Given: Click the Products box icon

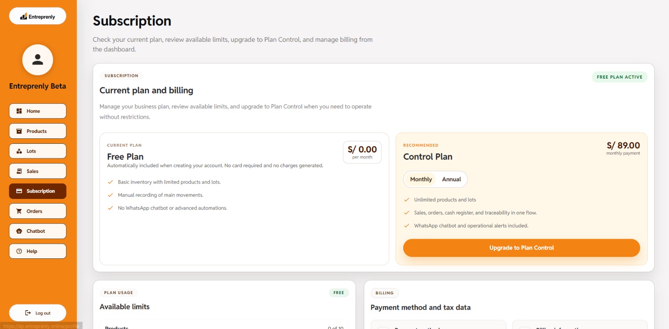Looking at the screenshot, I should coord(19,131).
